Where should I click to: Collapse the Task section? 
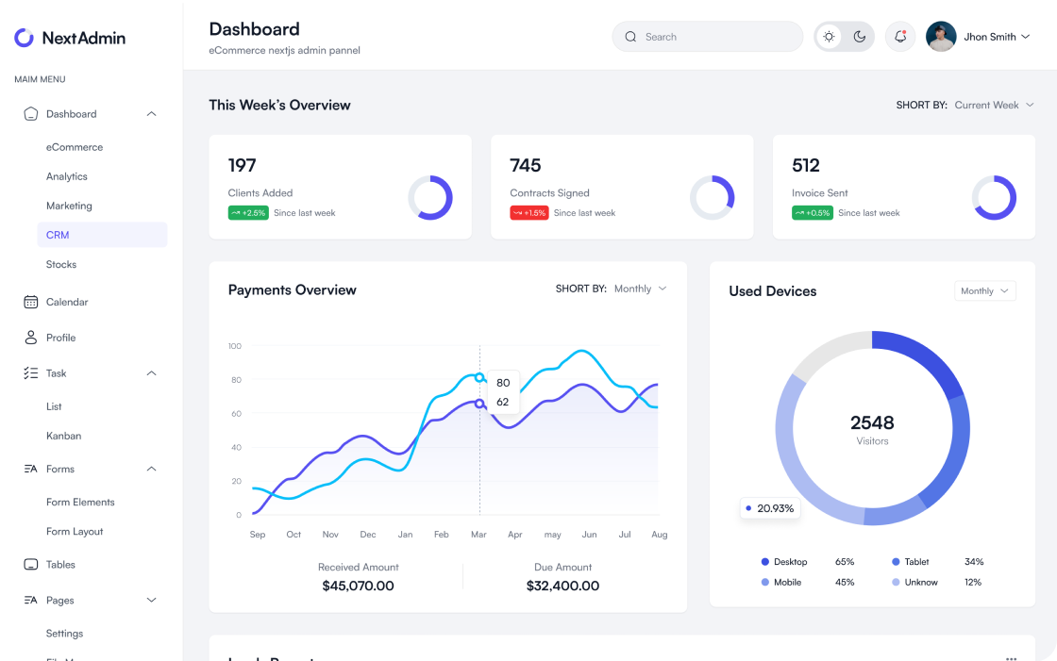point(151,372)
